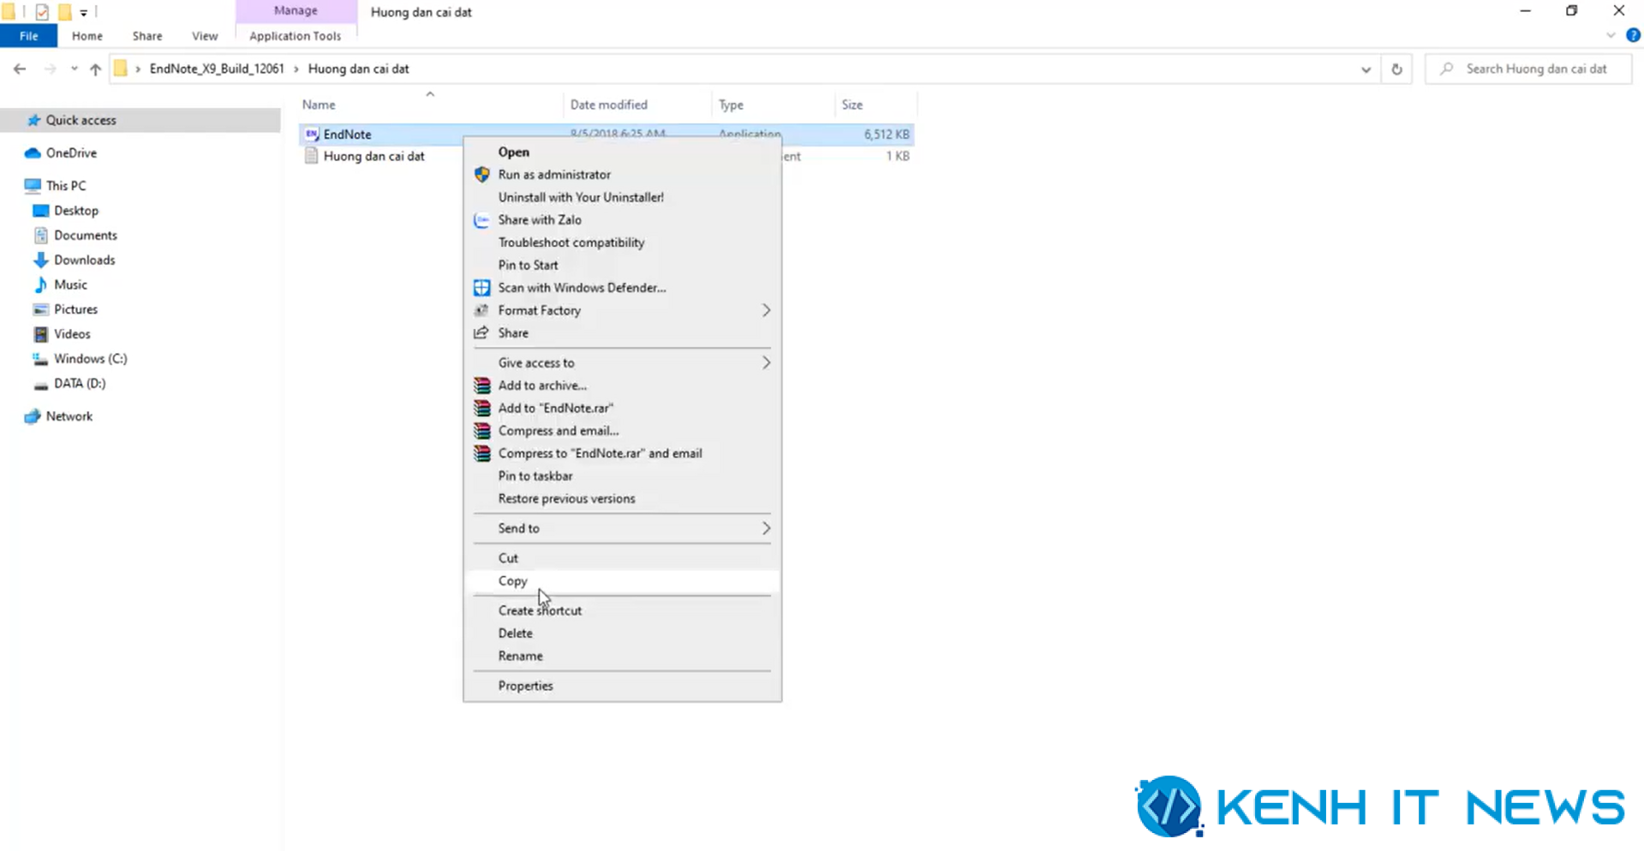Select Restore previous versions
This screenshot has width=1644, height=851.
(566, 499)
